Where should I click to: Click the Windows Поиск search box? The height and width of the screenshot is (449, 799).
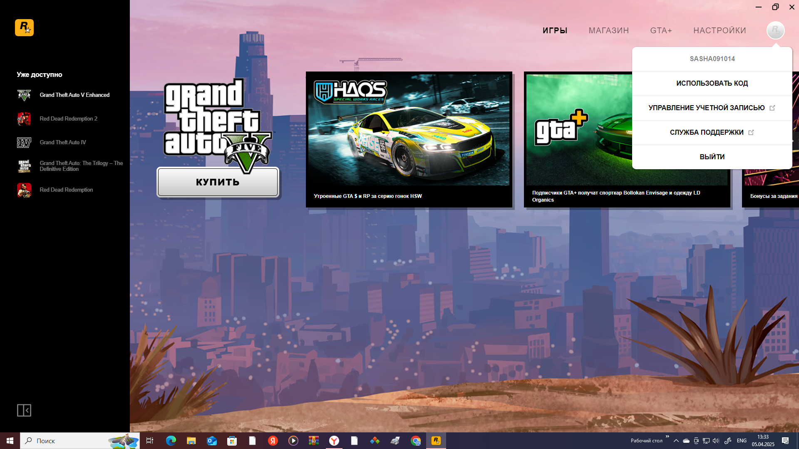click(x=80, y=441)
